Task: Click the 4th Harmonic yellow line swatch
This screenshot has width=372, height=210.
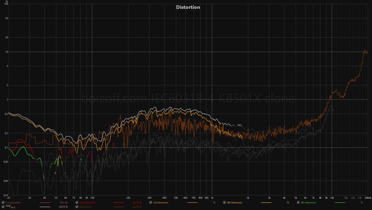Action: coord(266,203)
